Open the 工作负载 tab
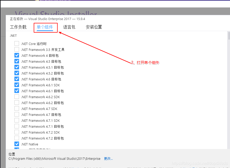Viewport: 230px width, 168px height. coord(18,27)
